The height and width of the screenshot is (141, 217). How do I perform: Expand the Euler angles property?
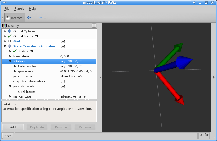(x=15, y=66)
